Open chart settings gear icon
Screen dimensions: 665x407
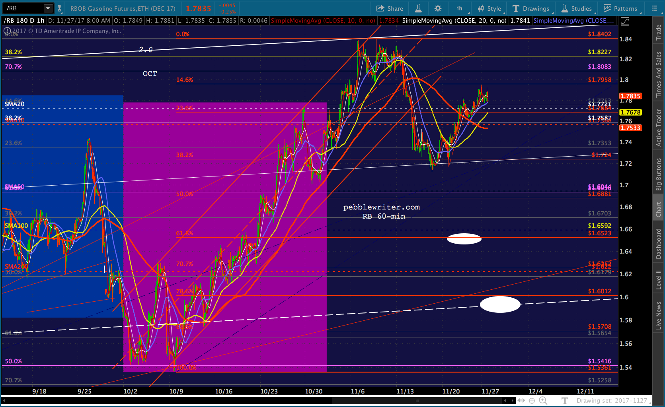coord(438,8)
